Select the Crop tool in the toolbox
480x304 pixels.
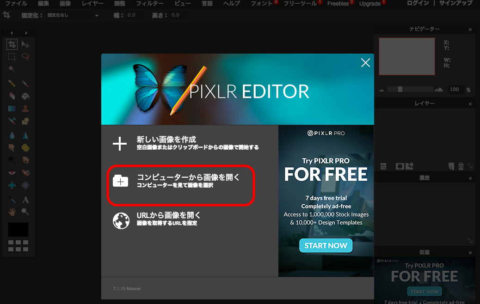point(12,45)
